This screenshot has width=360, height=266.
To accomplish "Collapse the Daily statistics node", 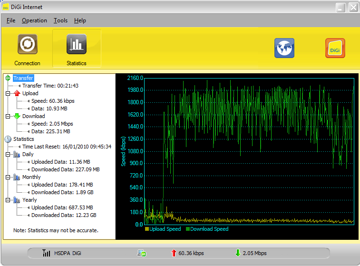I will pos(8,155).
